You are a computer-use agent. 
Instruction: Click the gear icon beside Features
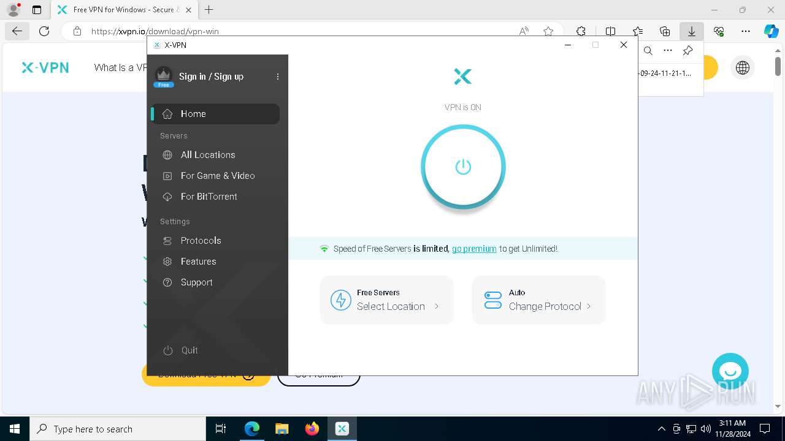tap(167, 262)
